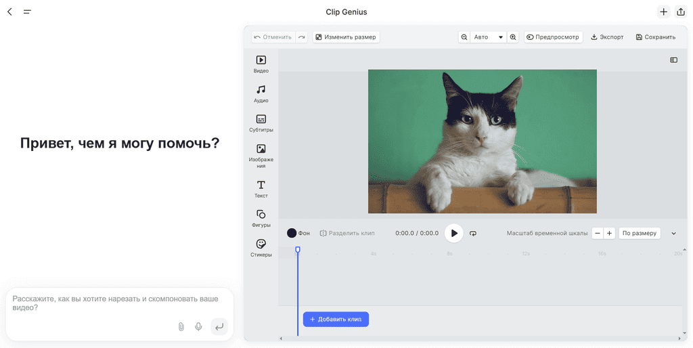This screenshot has height=348, width=693.
Task: Click Изменить размер button
Action: [346, 37]
